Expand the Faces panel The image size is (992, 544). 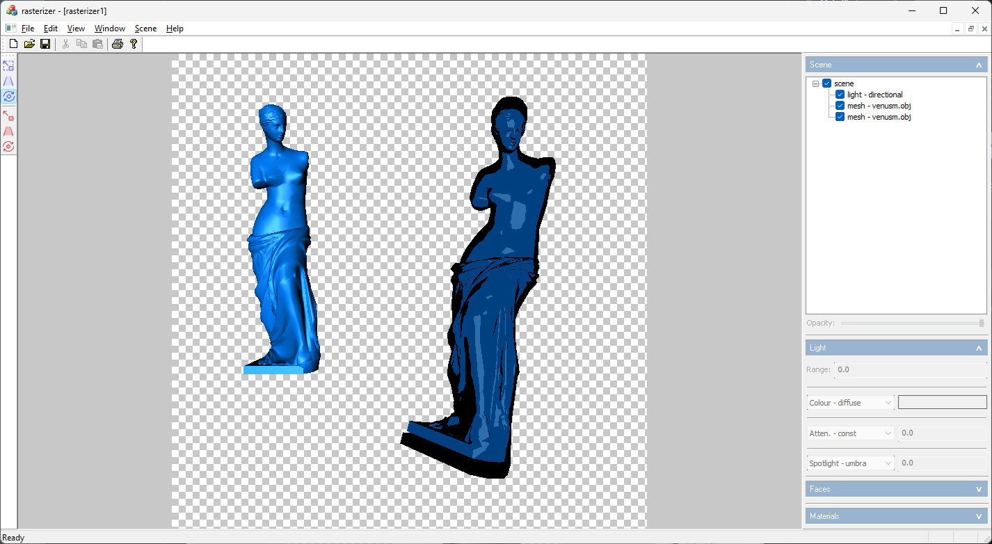pos(897,489)
